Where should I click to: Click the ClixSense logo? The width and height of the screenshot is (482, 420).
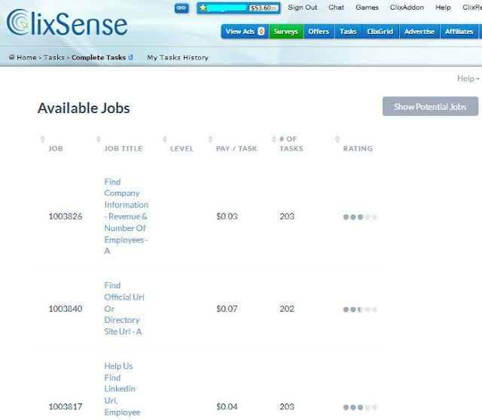[67, 23]
